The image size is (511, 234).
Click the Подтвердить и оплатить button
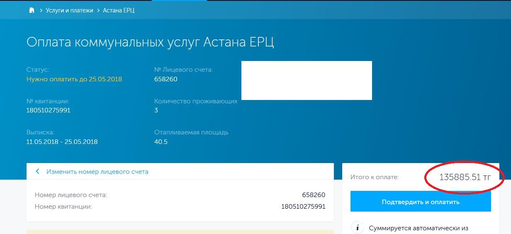[x=421, y=202]
